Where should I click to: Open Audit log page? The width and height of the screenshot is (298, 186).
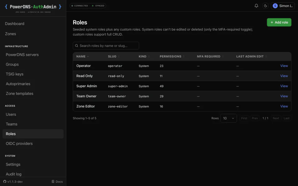click(x=13, y=174)
